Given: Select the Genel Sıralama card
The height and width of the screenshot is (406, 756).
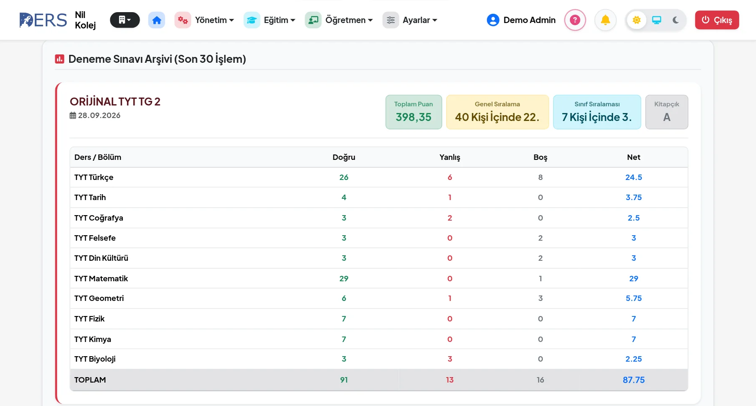Looking at the screenshot, I should (x=497, y=112).
